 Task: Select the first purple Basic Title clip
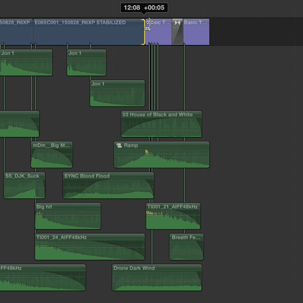[158, 32]
